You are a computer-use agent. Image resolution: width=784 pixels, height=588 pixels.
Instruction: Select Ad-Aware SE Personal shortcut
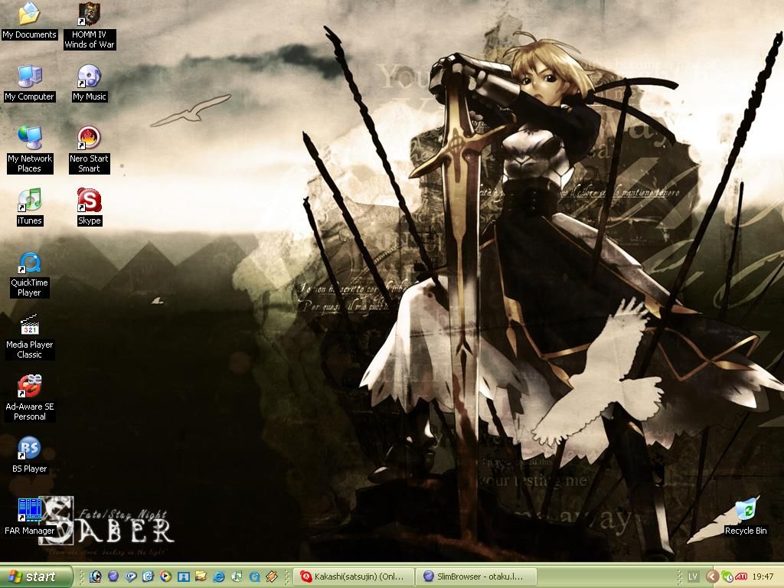coord(30,398)
